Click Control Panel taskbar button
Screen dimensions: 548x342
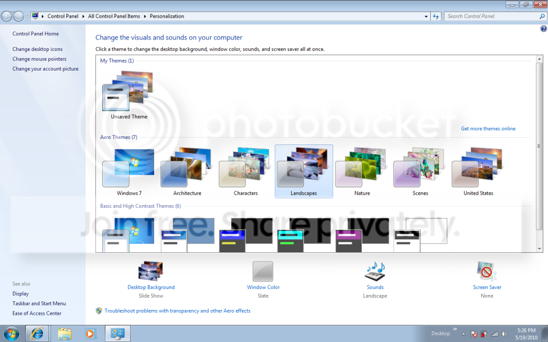coord(118,333)
